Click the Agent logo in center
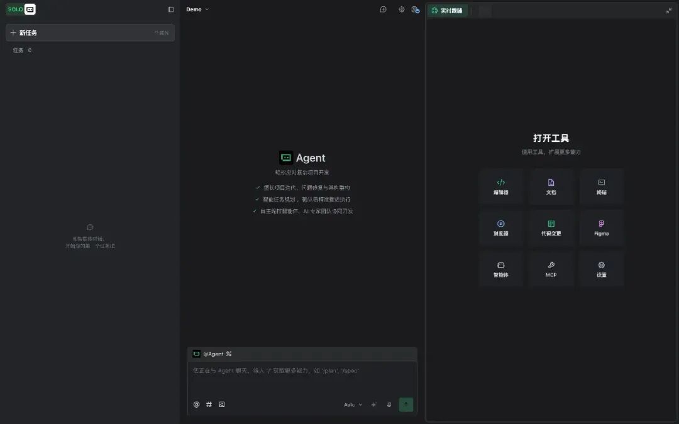The image size is (679, 424). click(286, 158)
